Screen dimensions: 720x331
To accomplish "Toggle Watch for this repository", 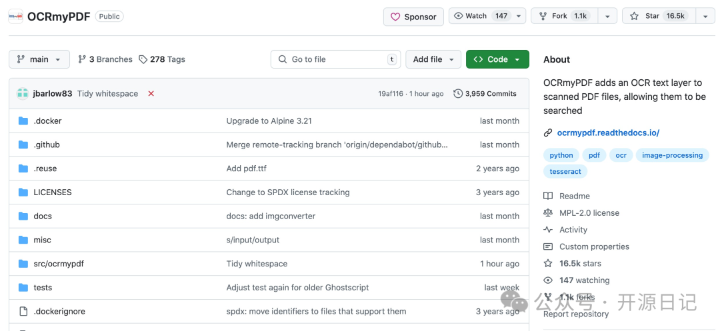I will pos(480,16).
